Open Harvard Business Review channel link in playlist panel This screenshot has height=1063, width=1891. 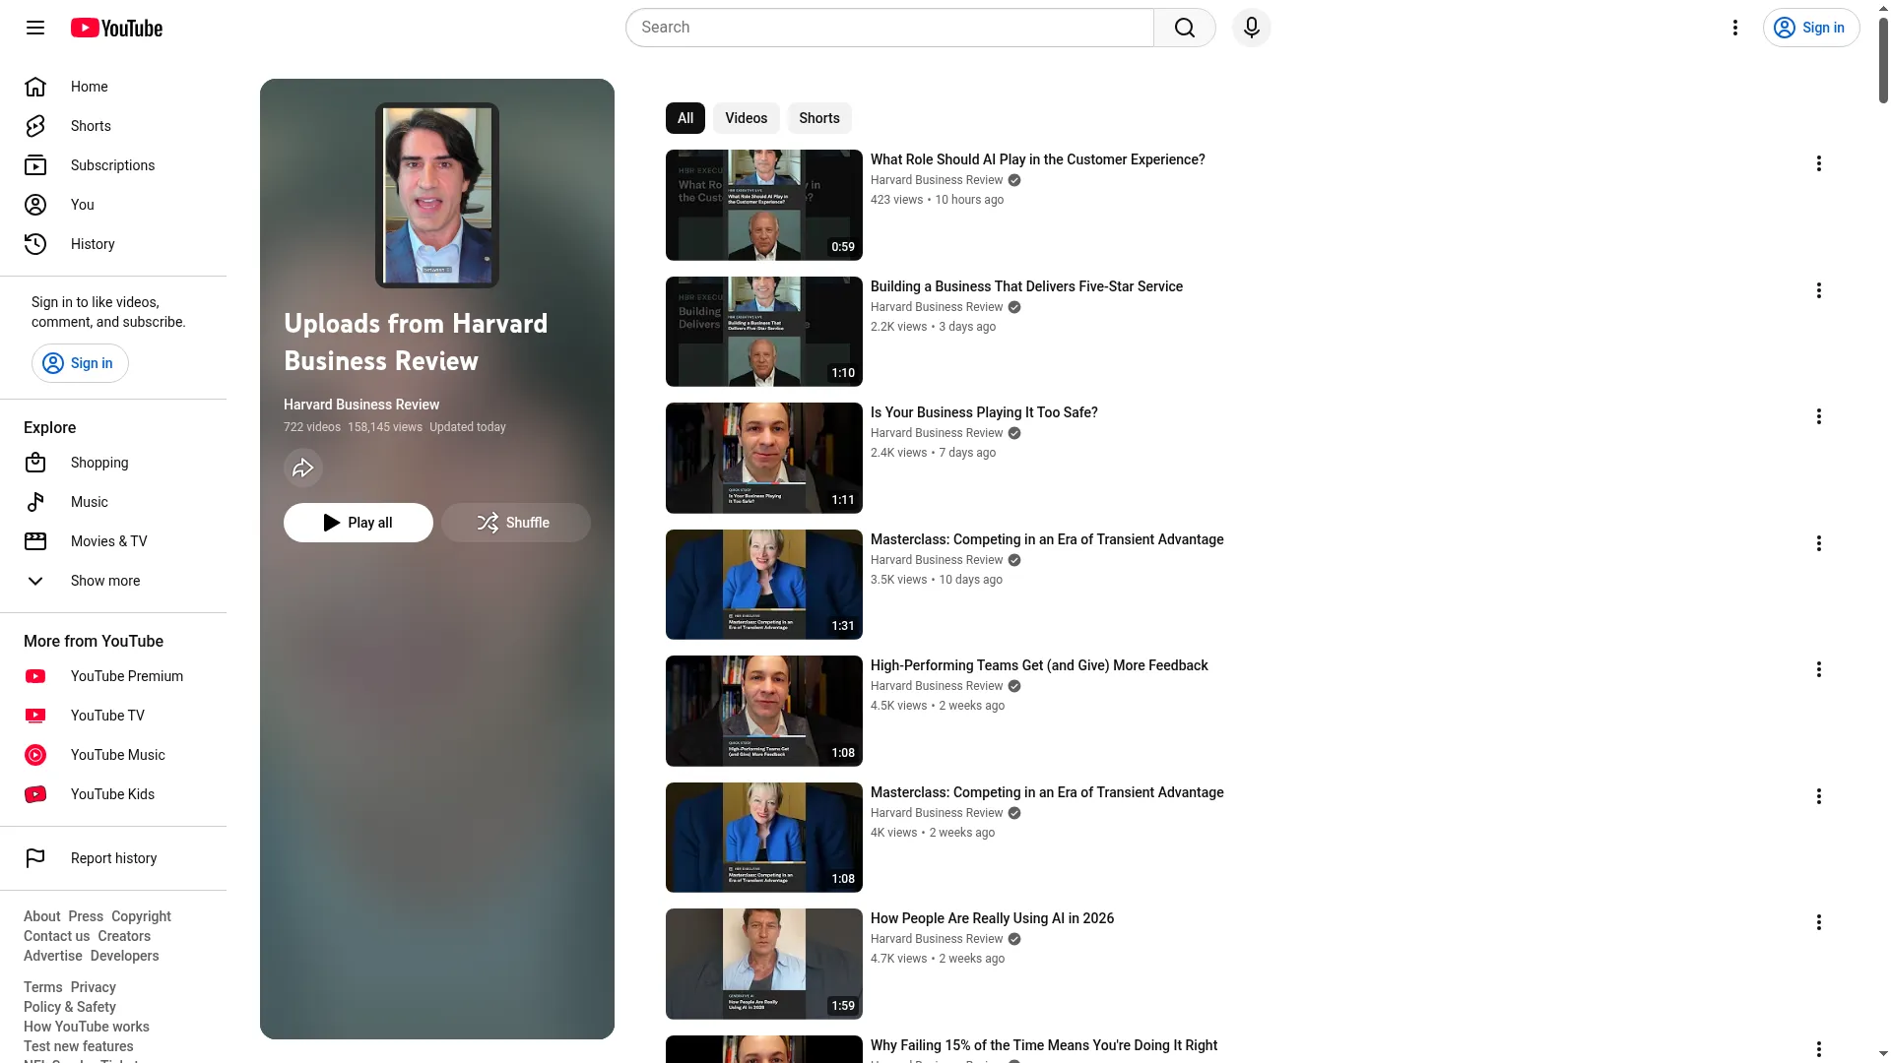361,405
